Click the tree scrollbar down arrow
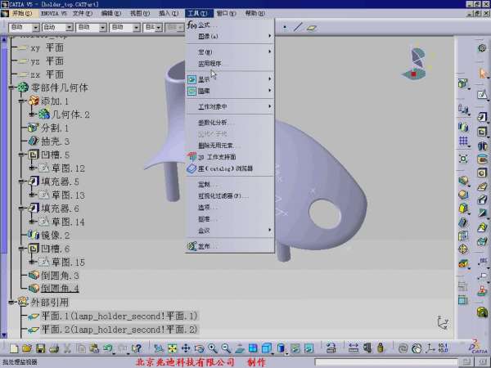This screenshot has height=368, width=491. point(3,335)
